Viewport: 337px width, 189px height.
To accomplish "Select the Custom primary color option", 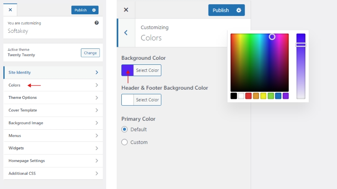I will click(125, 142).
